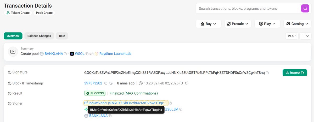
Task: Click "Finalized (MAX Confirmations)" text
Action: pos(134,93)
